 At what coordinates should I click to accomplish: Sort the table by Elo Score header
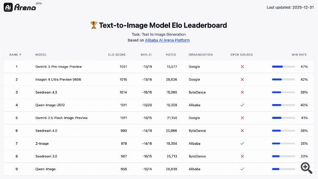pos(117,55)
